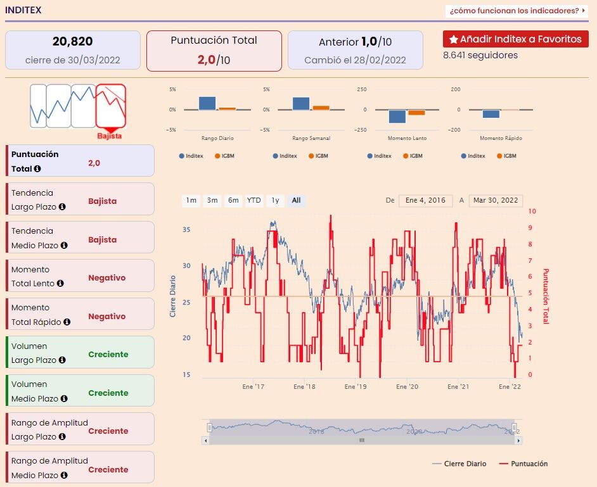Toggle Inditex legend in Momento Lento chart
This screenshot has width=597, height=487.
[x=379, y=156]
